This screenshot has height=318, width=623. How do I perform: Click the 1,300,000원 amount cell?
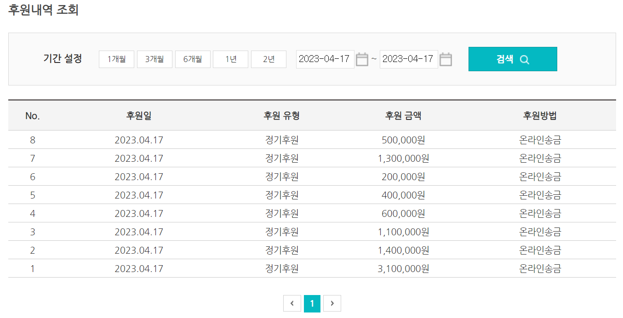(x=403, y=159)
